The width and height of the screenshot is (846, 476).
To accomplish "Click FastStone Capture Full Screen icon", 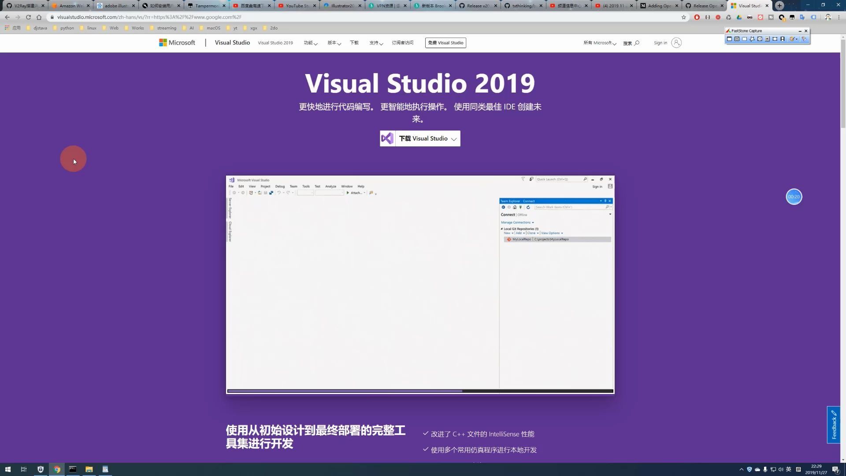I will tap(760, 39).
